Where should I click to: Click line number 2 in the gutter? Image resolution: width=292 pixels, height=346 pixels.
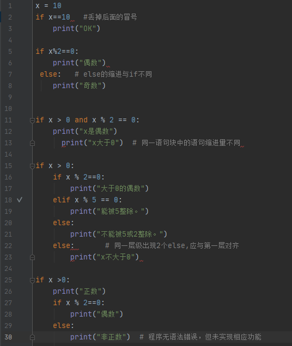(10, 17)
